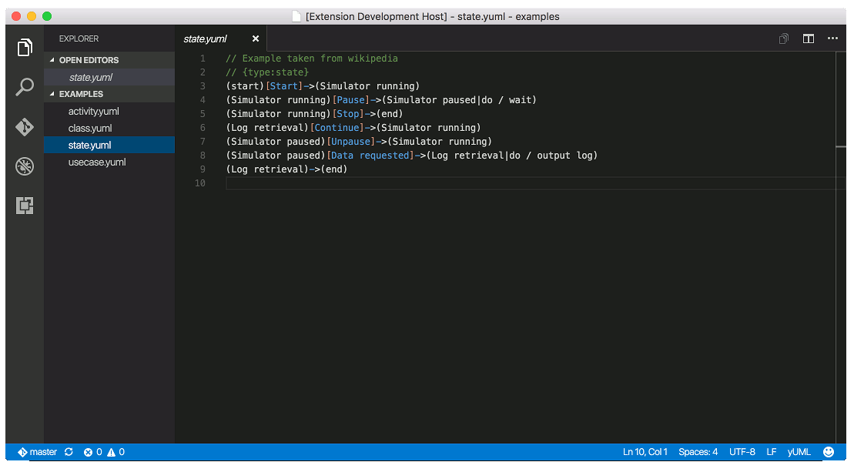Change file encoding UTF-8
This screenshot has height=472, width=854.
click(x=742, y=452)
